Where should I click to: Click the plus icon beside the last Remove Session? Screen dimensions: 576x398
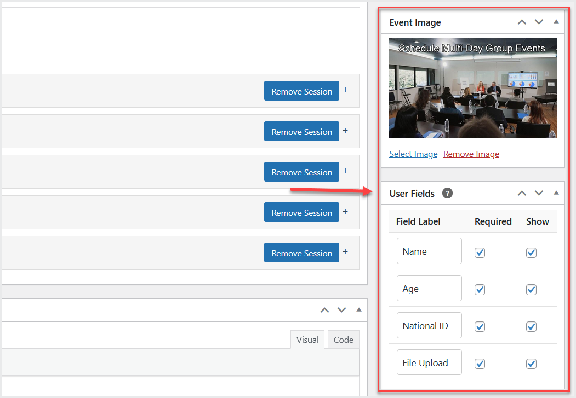coord(345,252)
